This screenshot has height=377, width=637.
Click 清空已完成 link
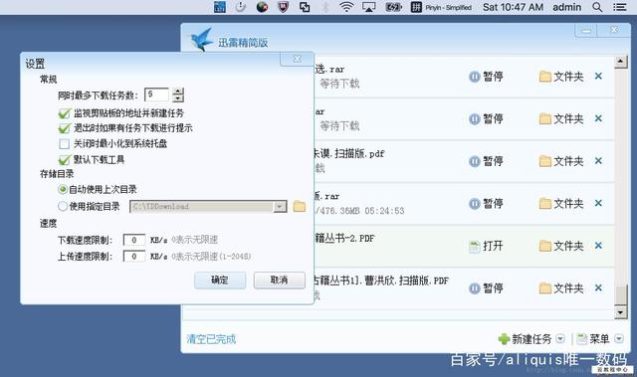coord(211,339)
